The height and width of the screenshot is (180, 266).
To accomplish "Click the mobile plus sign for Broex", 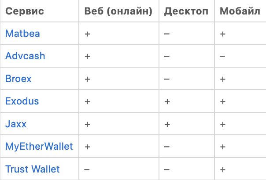I will [222, 79].
